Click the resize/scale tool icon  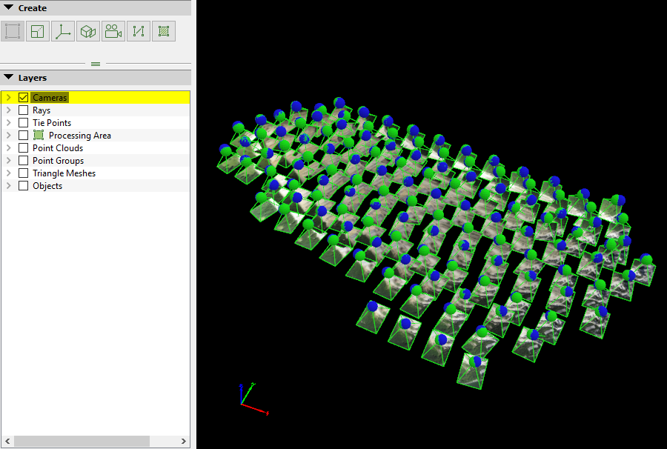36,31
